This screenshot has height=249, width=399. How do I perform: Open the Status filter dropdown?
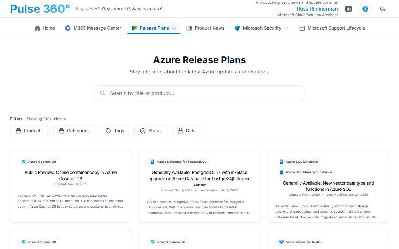151,131
